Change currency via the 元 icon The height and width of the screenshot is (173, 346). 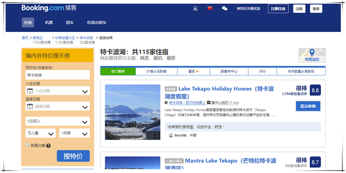(x=195, y=9)
